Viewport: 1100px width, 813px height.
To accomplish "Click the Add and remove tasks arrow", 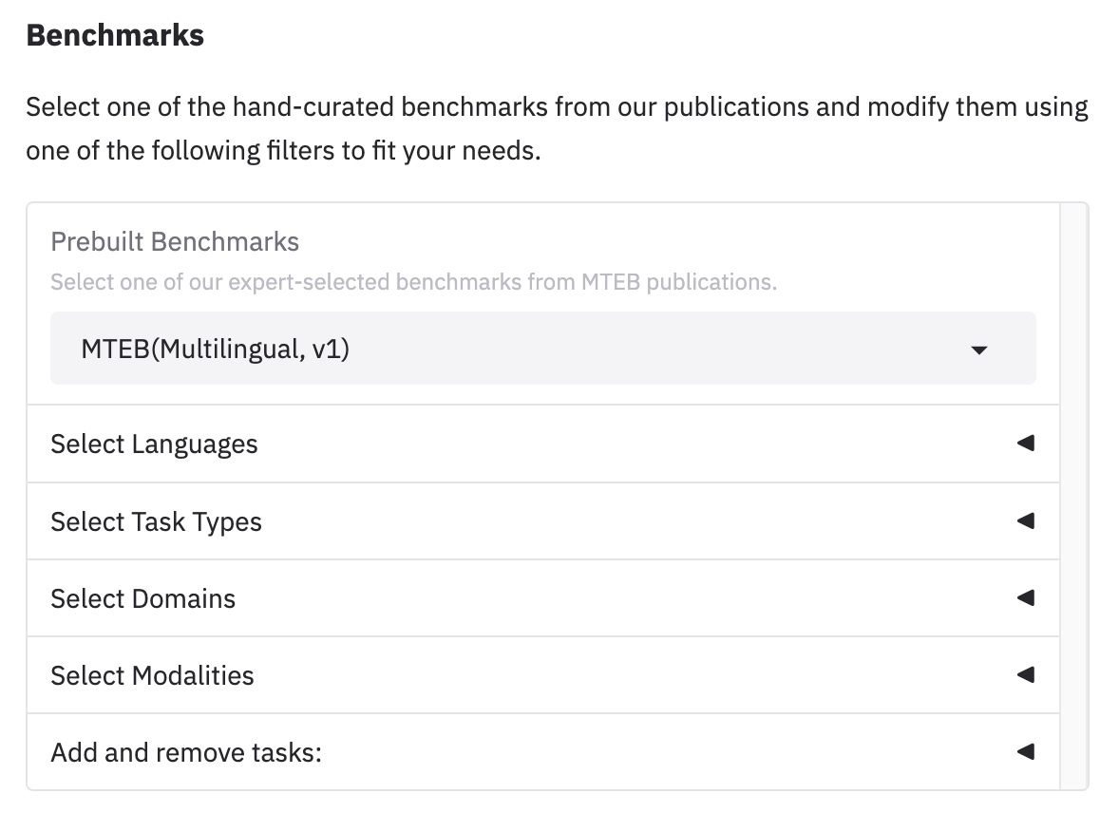I will pyautogui.click(x=1025, y=751).
